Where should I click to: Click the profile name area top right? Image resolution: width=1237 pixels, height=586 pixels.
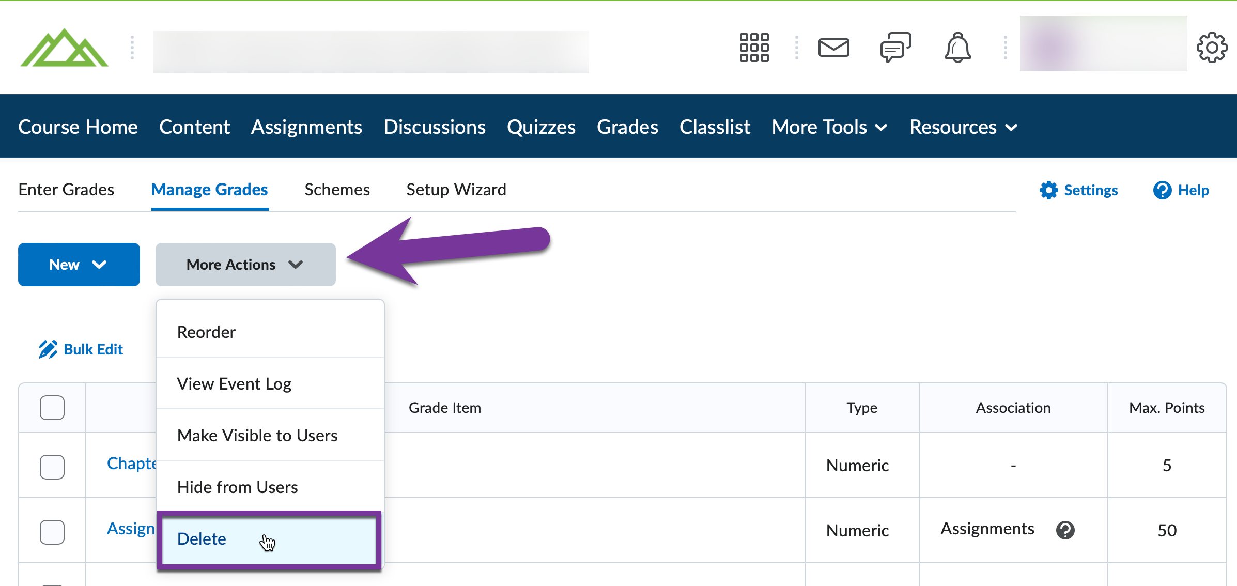pos(1102,48)
